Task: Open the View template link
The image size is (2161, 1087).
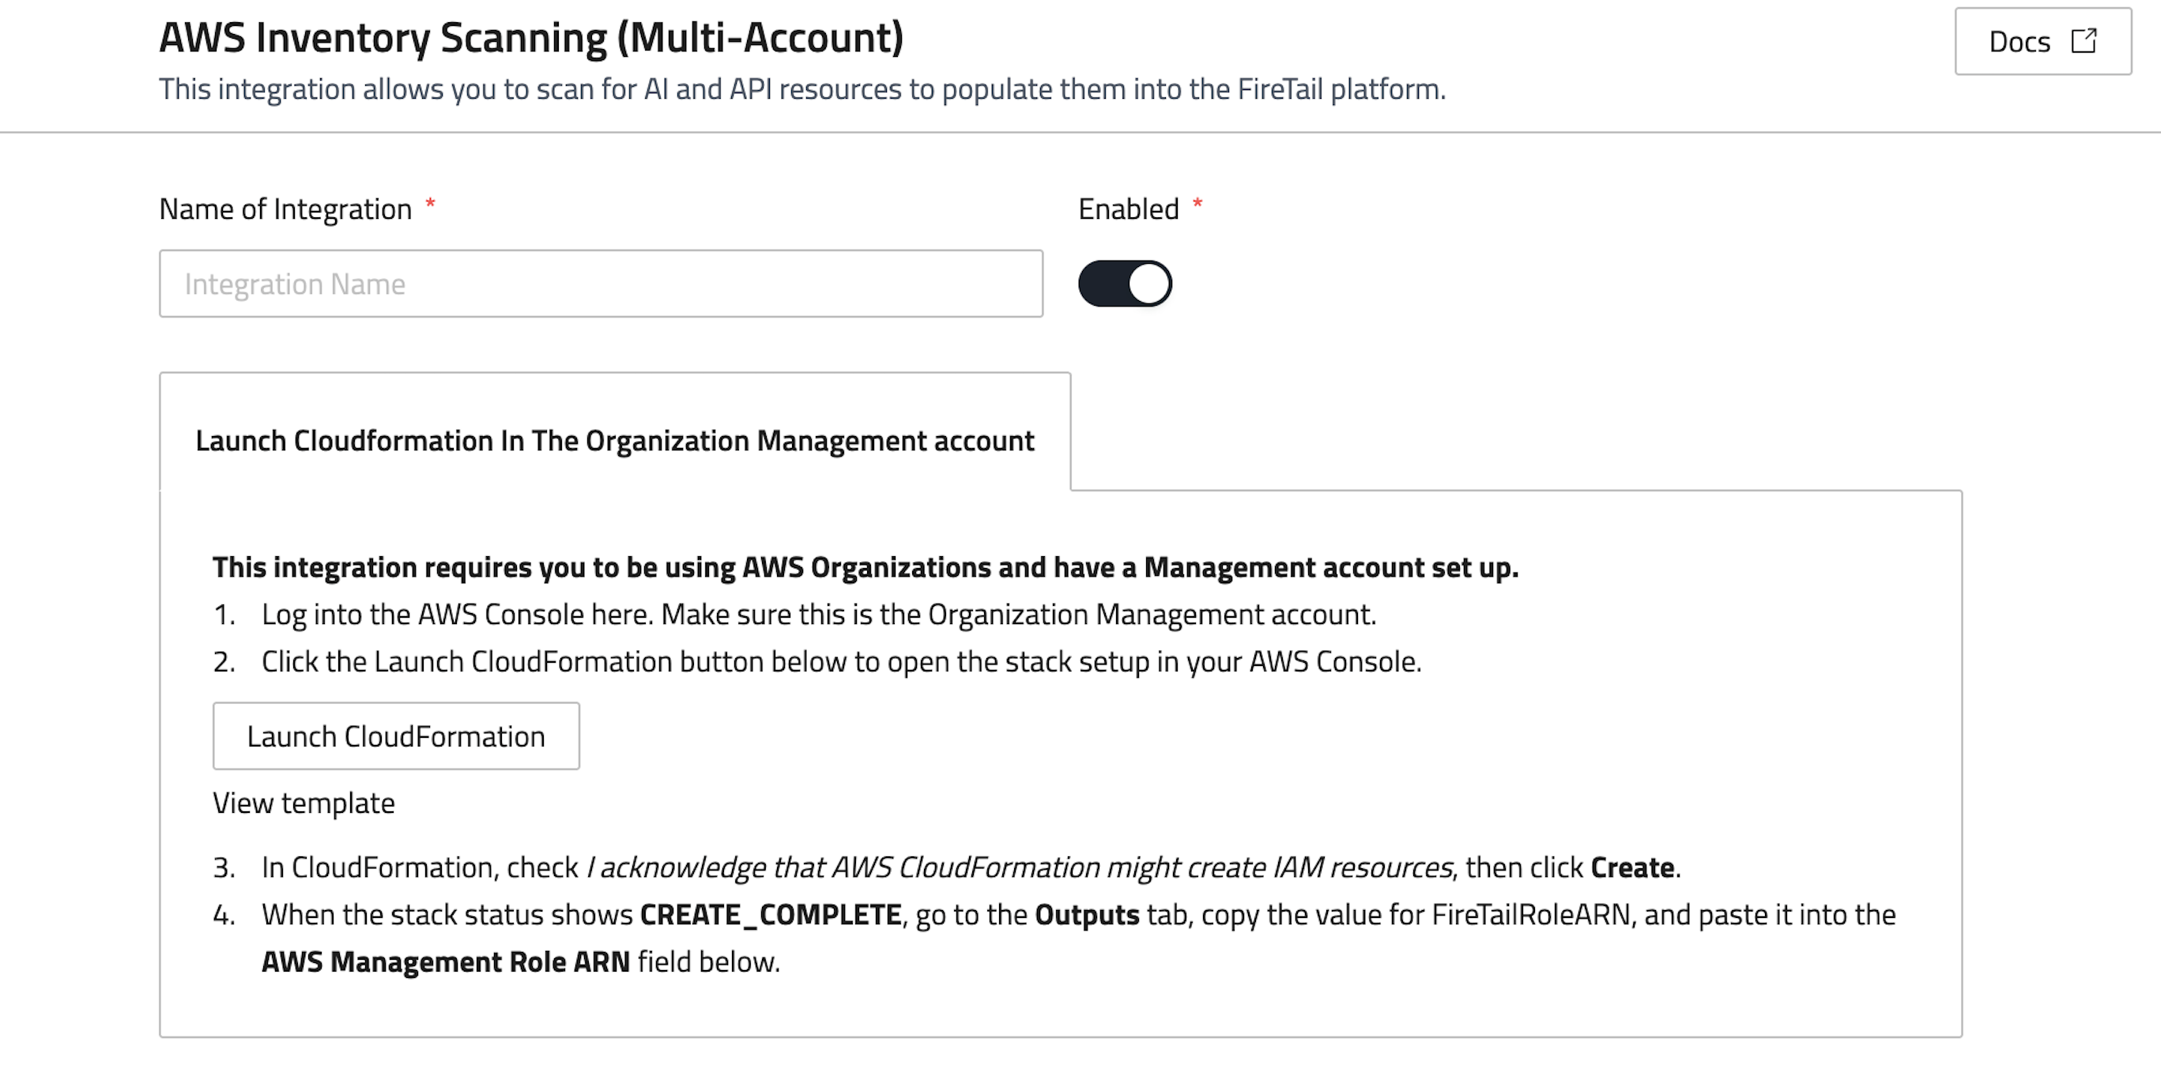Action: [303, 803]
